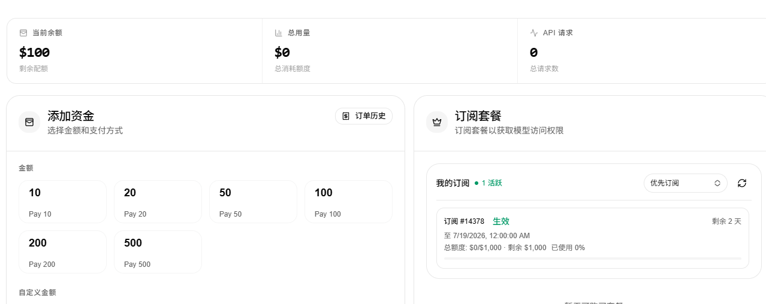Click the subscription usage progress bar
Screen dimensions: 766x304
click(593, 259)
